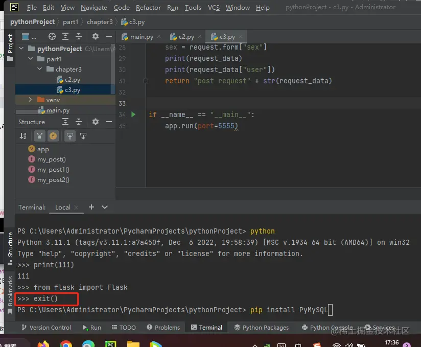Close the Local terminal tab
Screen dimensions: 421x347
tap(76, 207)
